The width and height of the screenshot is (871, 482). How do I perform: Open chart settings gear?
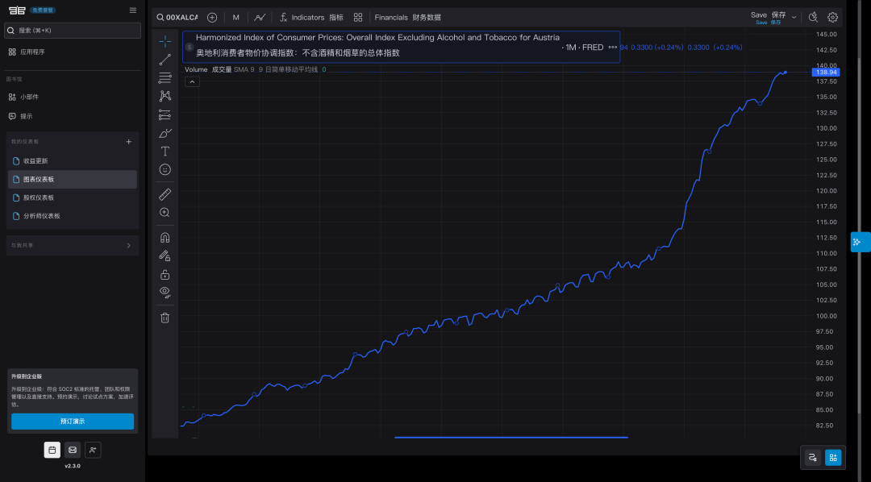click(x=832, y=17)
